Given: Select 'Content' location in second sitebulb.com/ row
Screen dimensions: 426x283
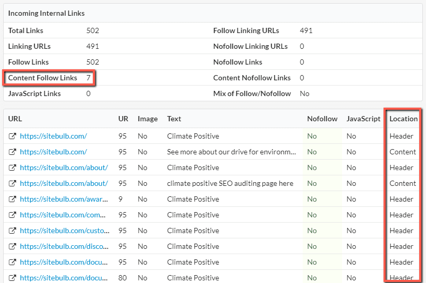Looking at the screenshot, I should coord(402,152).
